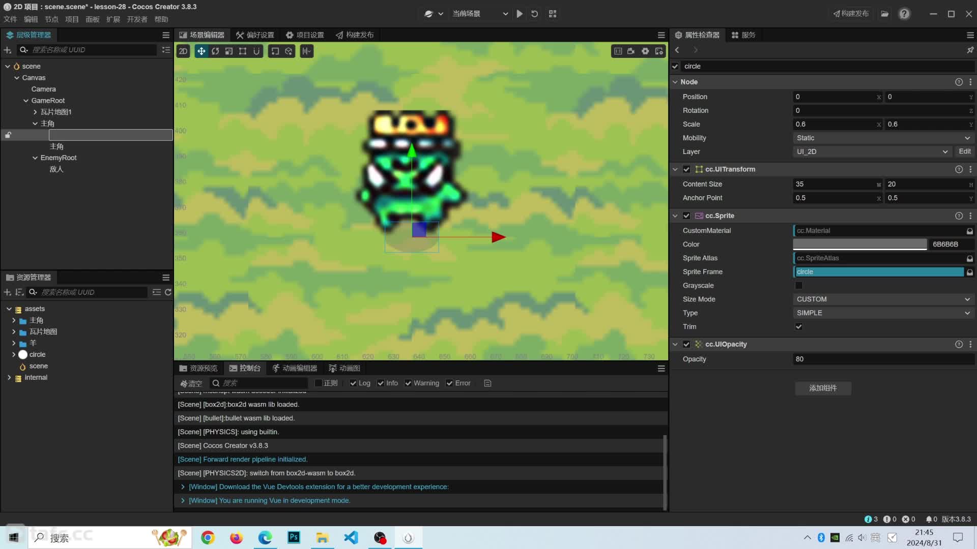Locate the Sprite Frame asset via its lock icon
Viewport: 977px width, 549px height.
pyautogui.click(x=970, y=272)
